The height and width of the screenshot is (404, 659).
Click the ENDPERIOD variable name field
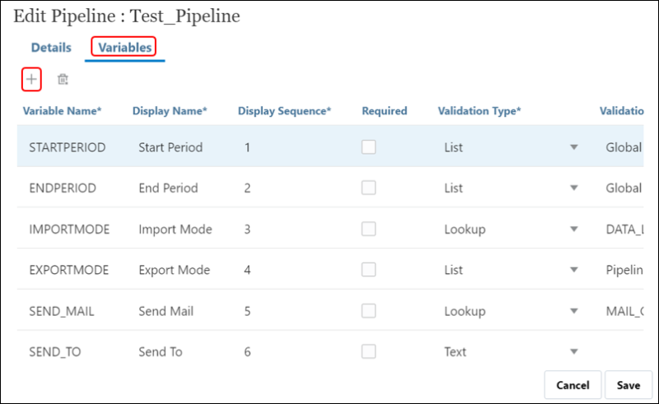tap(63, 188)
